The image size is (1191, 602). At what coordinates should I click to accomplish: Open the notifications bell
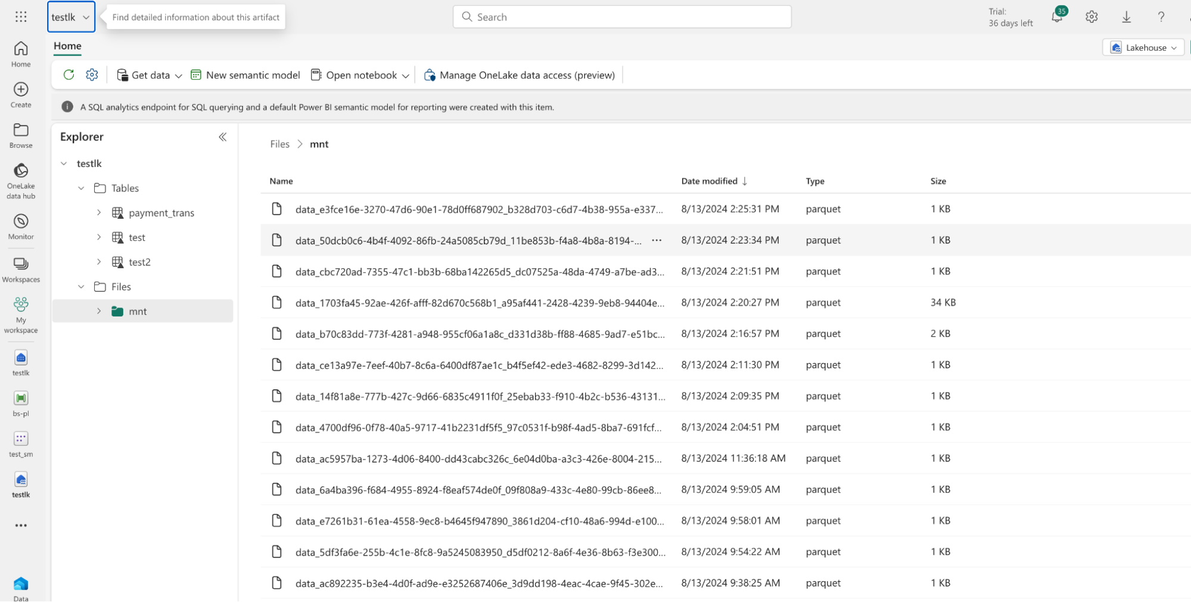point(1057,17)
